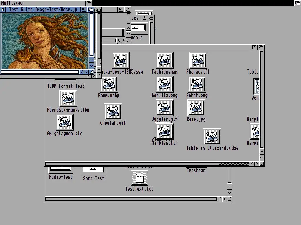
Task: Click the Warp1 label text
Action: (252, 119)
